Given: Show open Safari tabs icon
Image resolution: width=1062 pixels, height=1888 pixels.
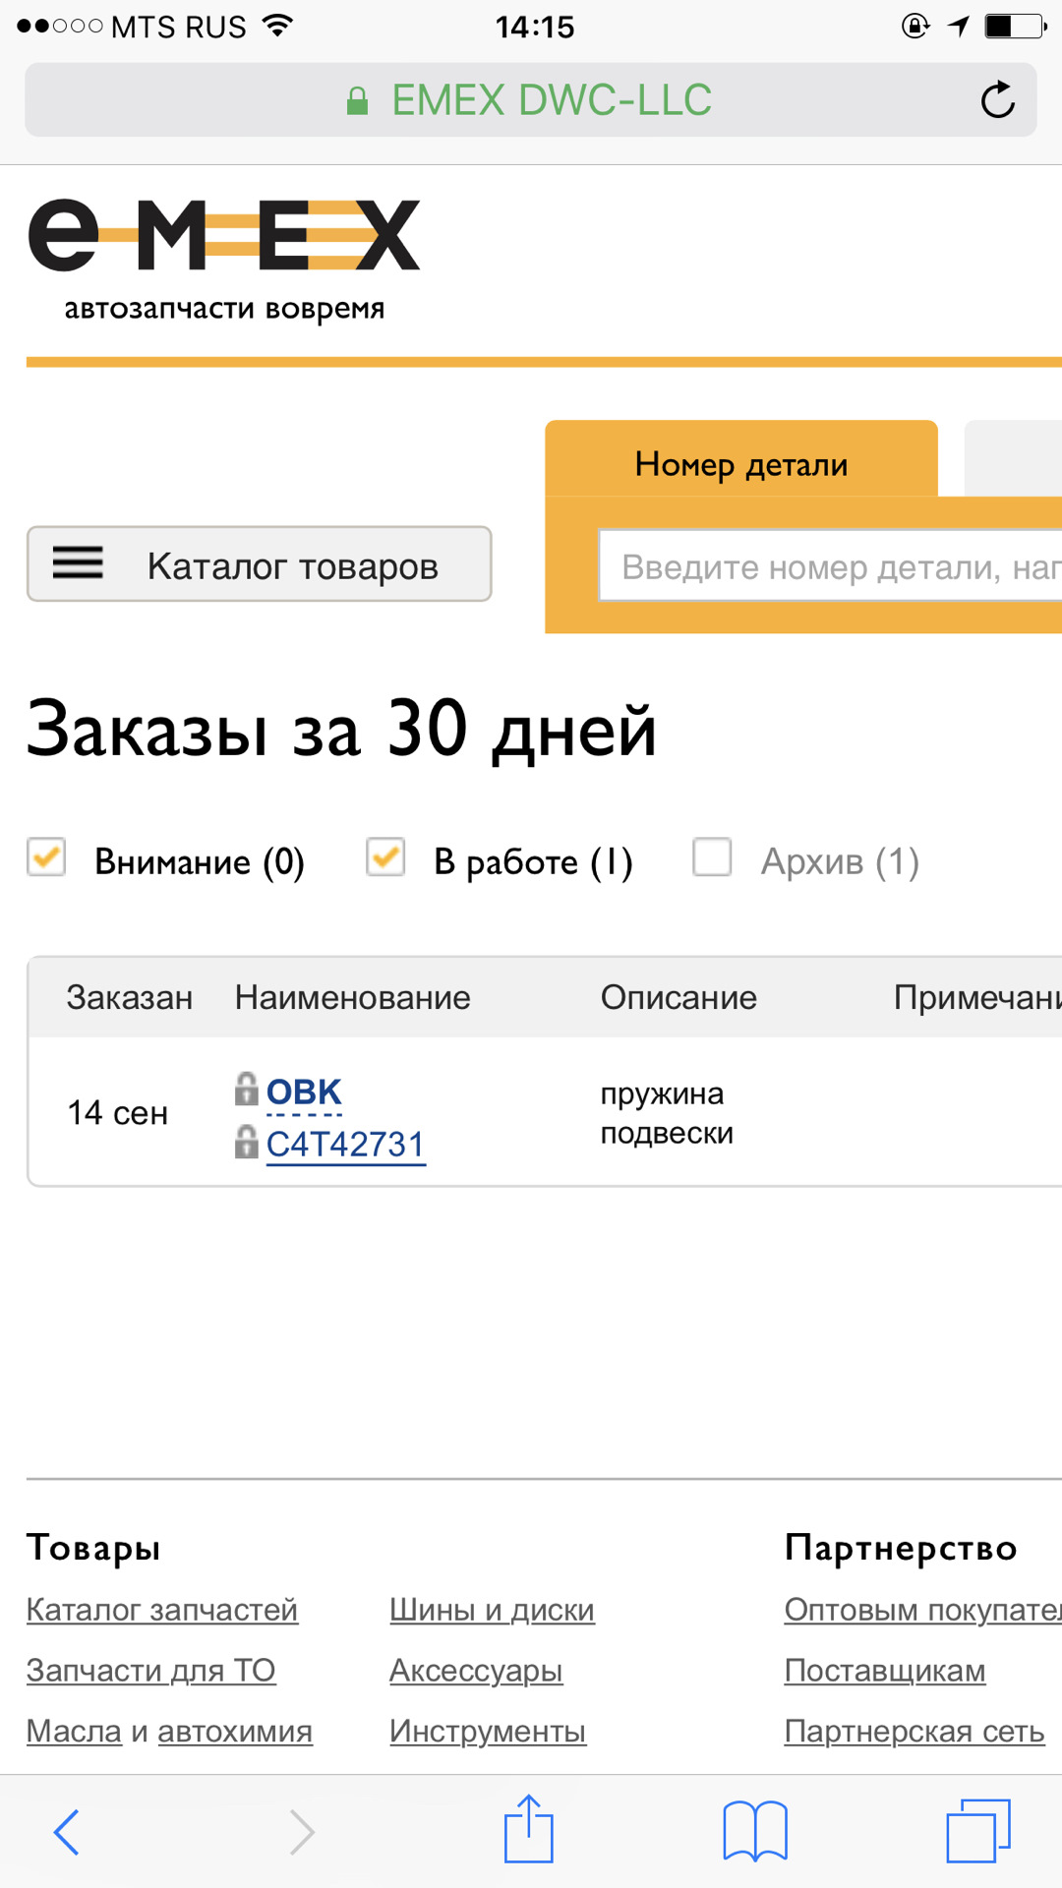Looking at the screenshot, I should (978, 1831).
